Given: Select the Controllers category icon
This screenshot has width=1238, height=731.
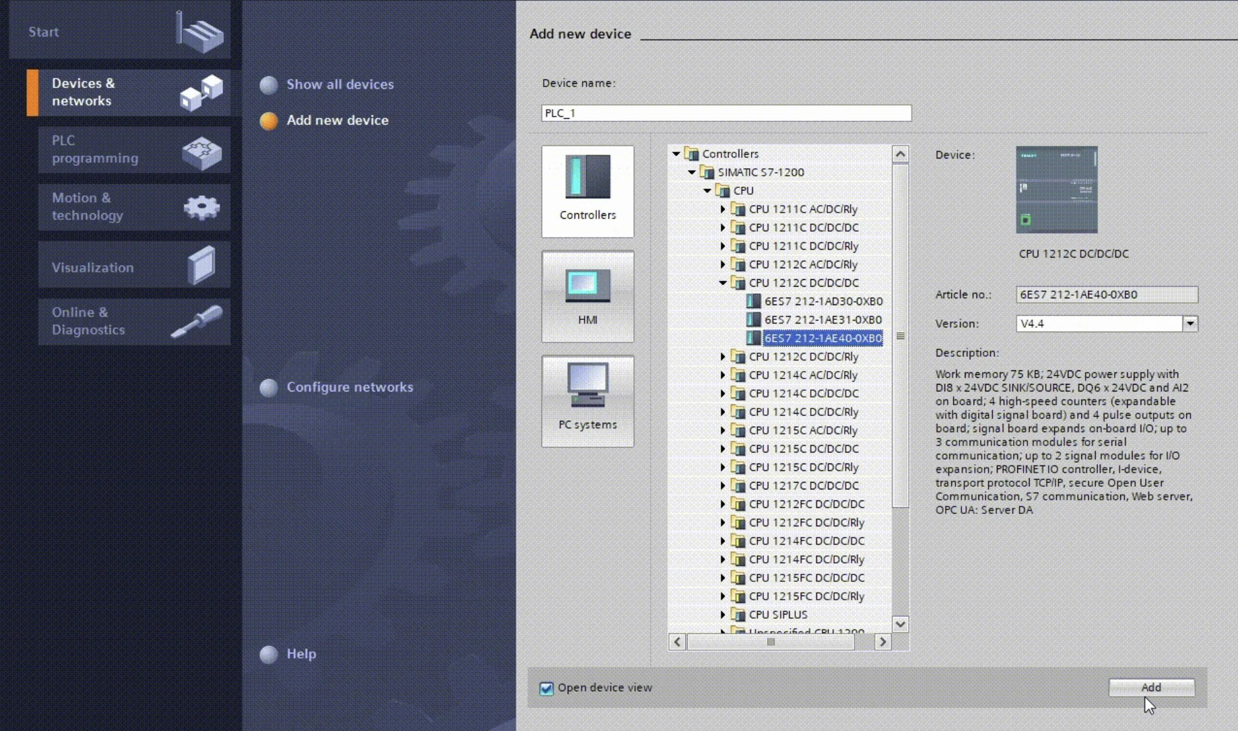Looking at the screenshot, I should pyautogui.click(x=587, y=191).
